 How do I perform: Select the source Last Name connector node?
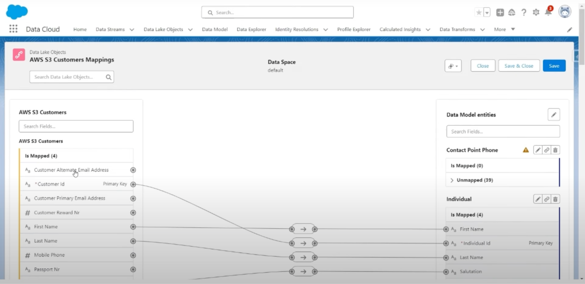133,241
